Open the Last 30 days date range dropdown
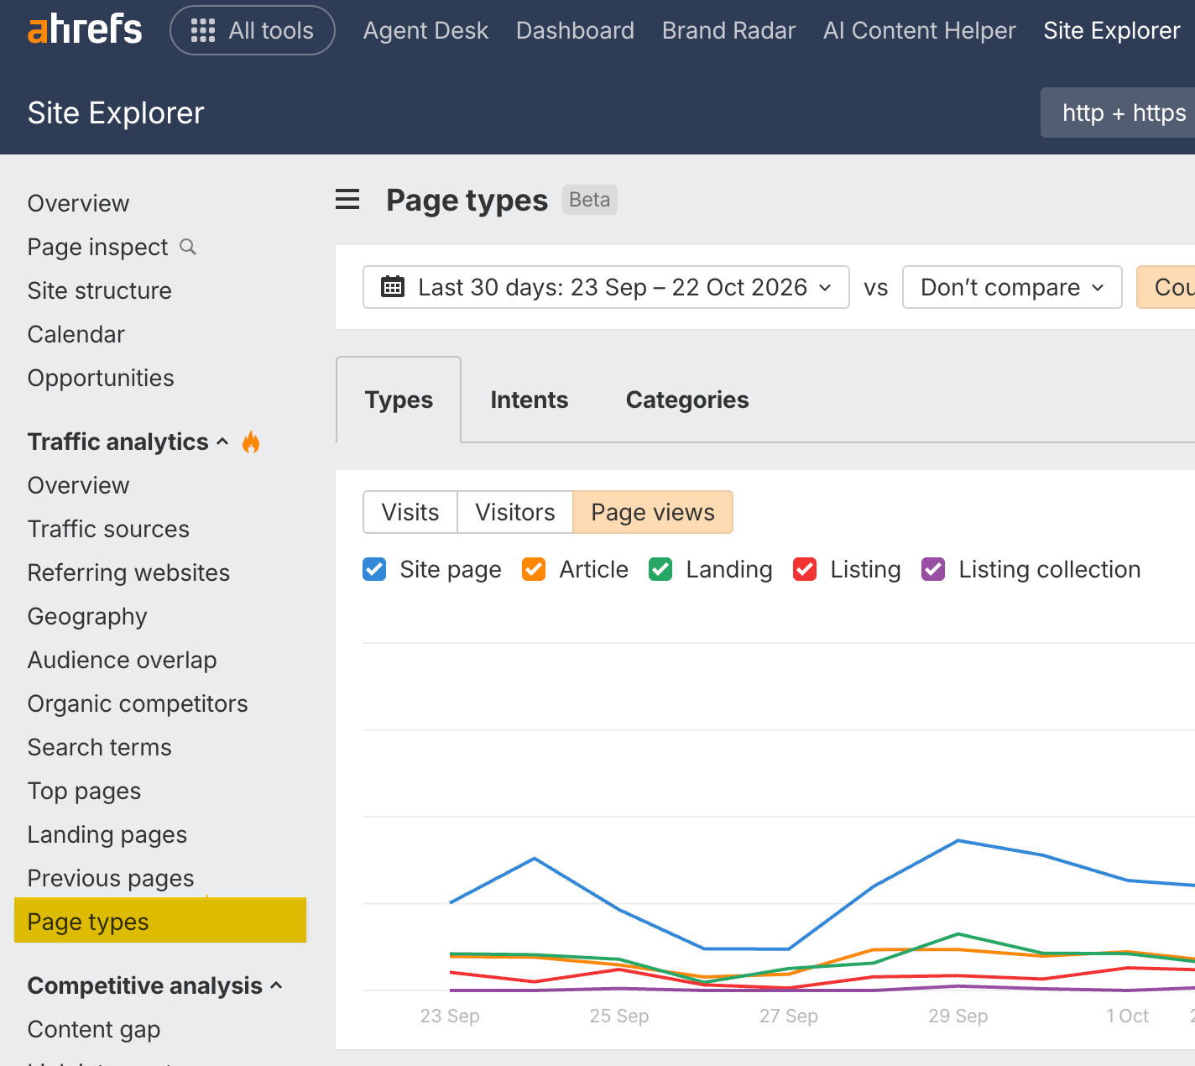This screenshot has height=1066, width=1195. 606,287
